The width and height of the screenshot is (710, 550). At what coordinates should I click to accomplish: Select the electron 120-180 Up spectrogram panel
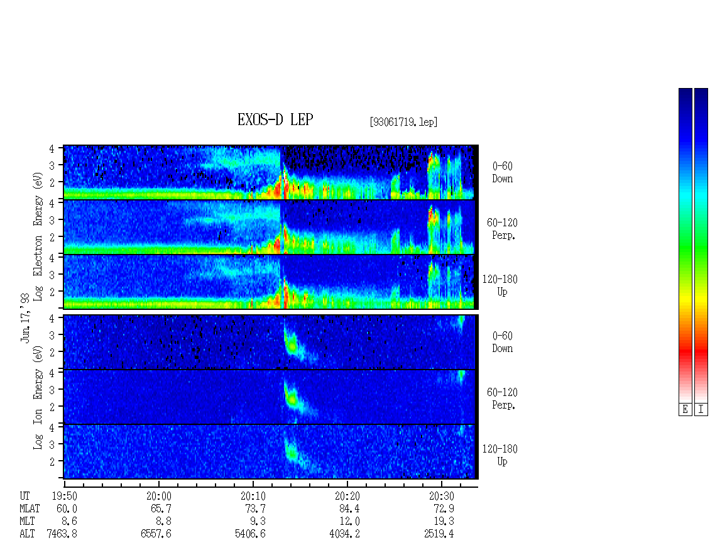pos(270,282)
